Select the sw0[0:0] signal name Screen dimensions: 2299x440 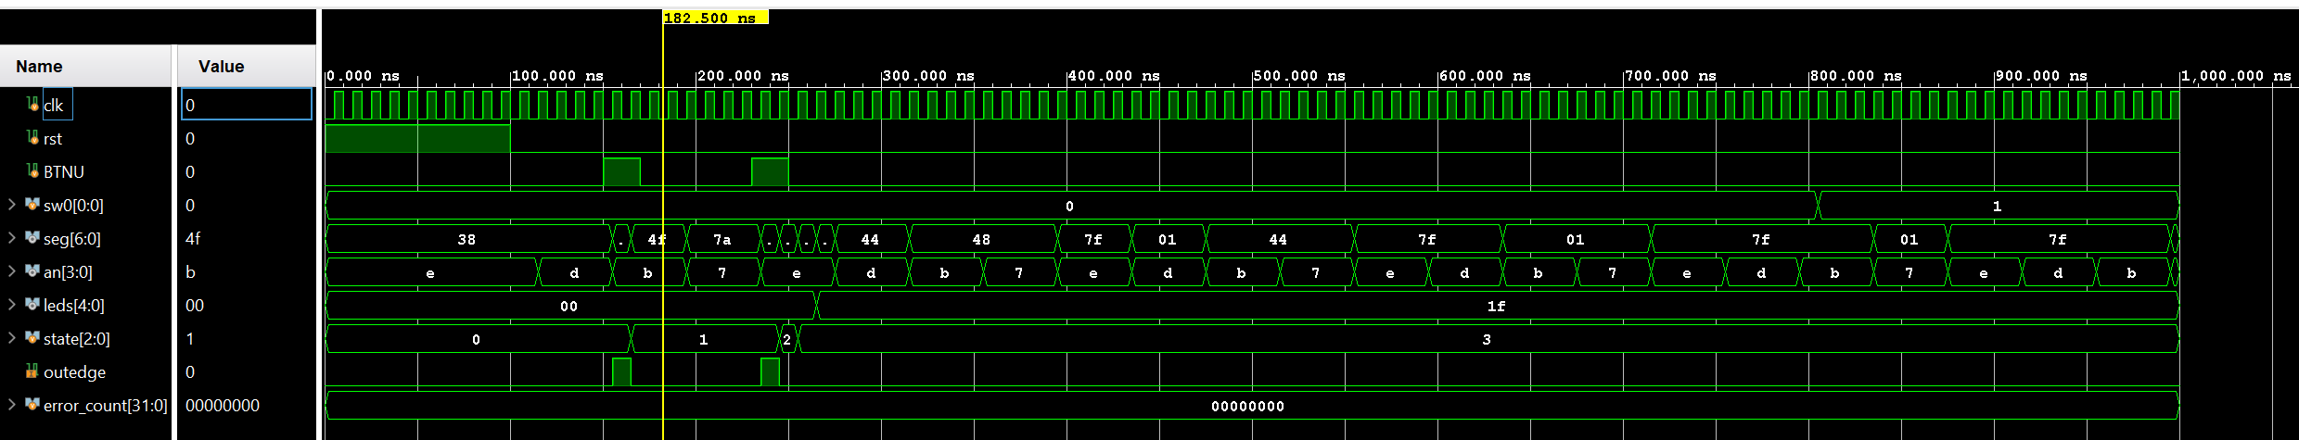tap(73, 205)
